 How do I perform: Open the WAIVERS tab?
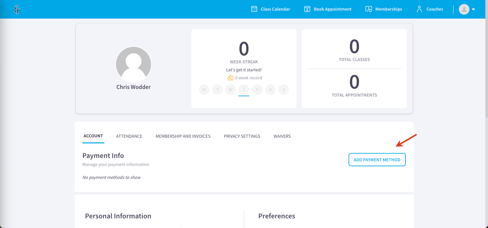(x=282, y=136)
